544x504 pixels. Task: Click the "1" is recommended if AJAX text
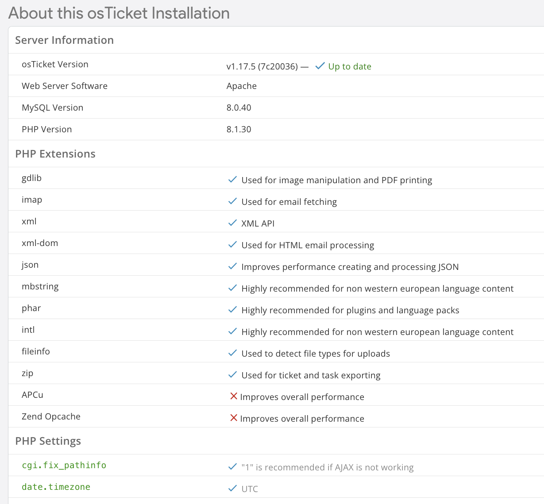click(328, 468)
